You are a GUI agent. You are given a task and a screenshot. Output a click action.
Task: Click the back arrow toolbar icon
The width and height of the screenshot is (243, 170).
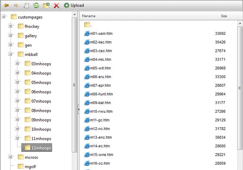(6, 6)
